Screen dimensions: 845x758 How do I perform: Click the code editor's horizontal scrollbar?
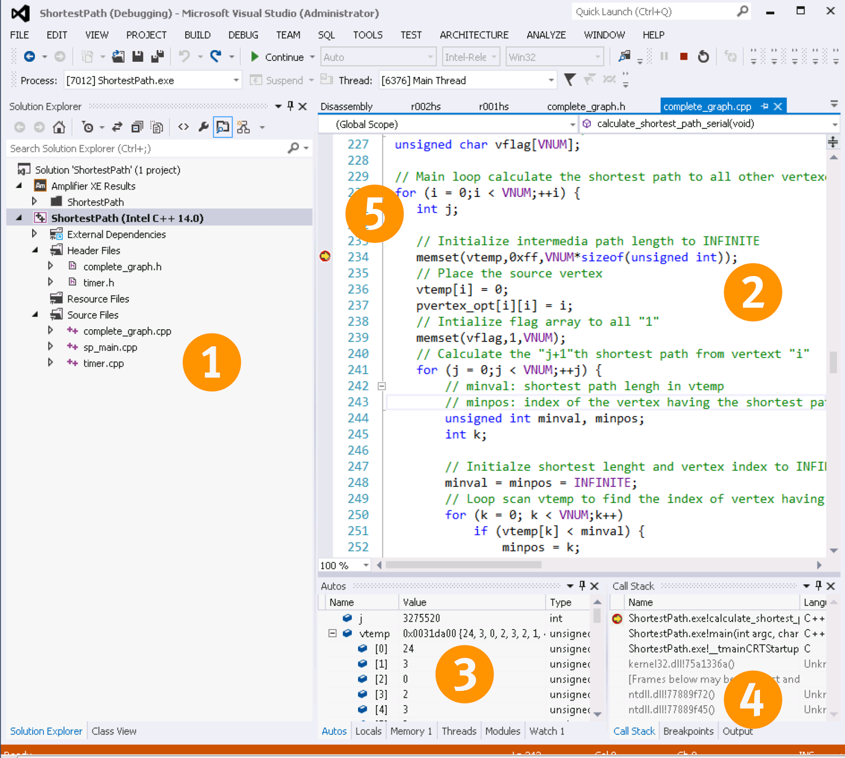(463, 565)
